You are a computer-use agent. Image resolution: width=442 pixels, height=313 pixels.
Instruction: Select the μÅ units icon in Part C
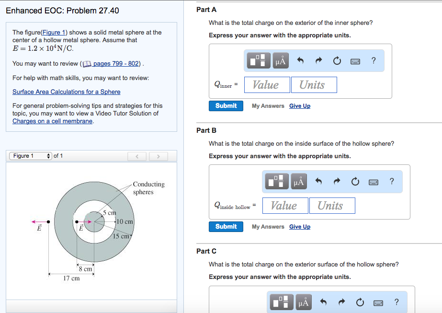[x=303, y=302]
